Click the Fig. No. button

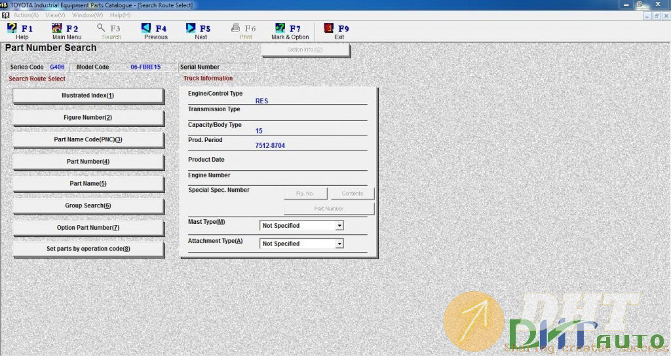[305, 194]
